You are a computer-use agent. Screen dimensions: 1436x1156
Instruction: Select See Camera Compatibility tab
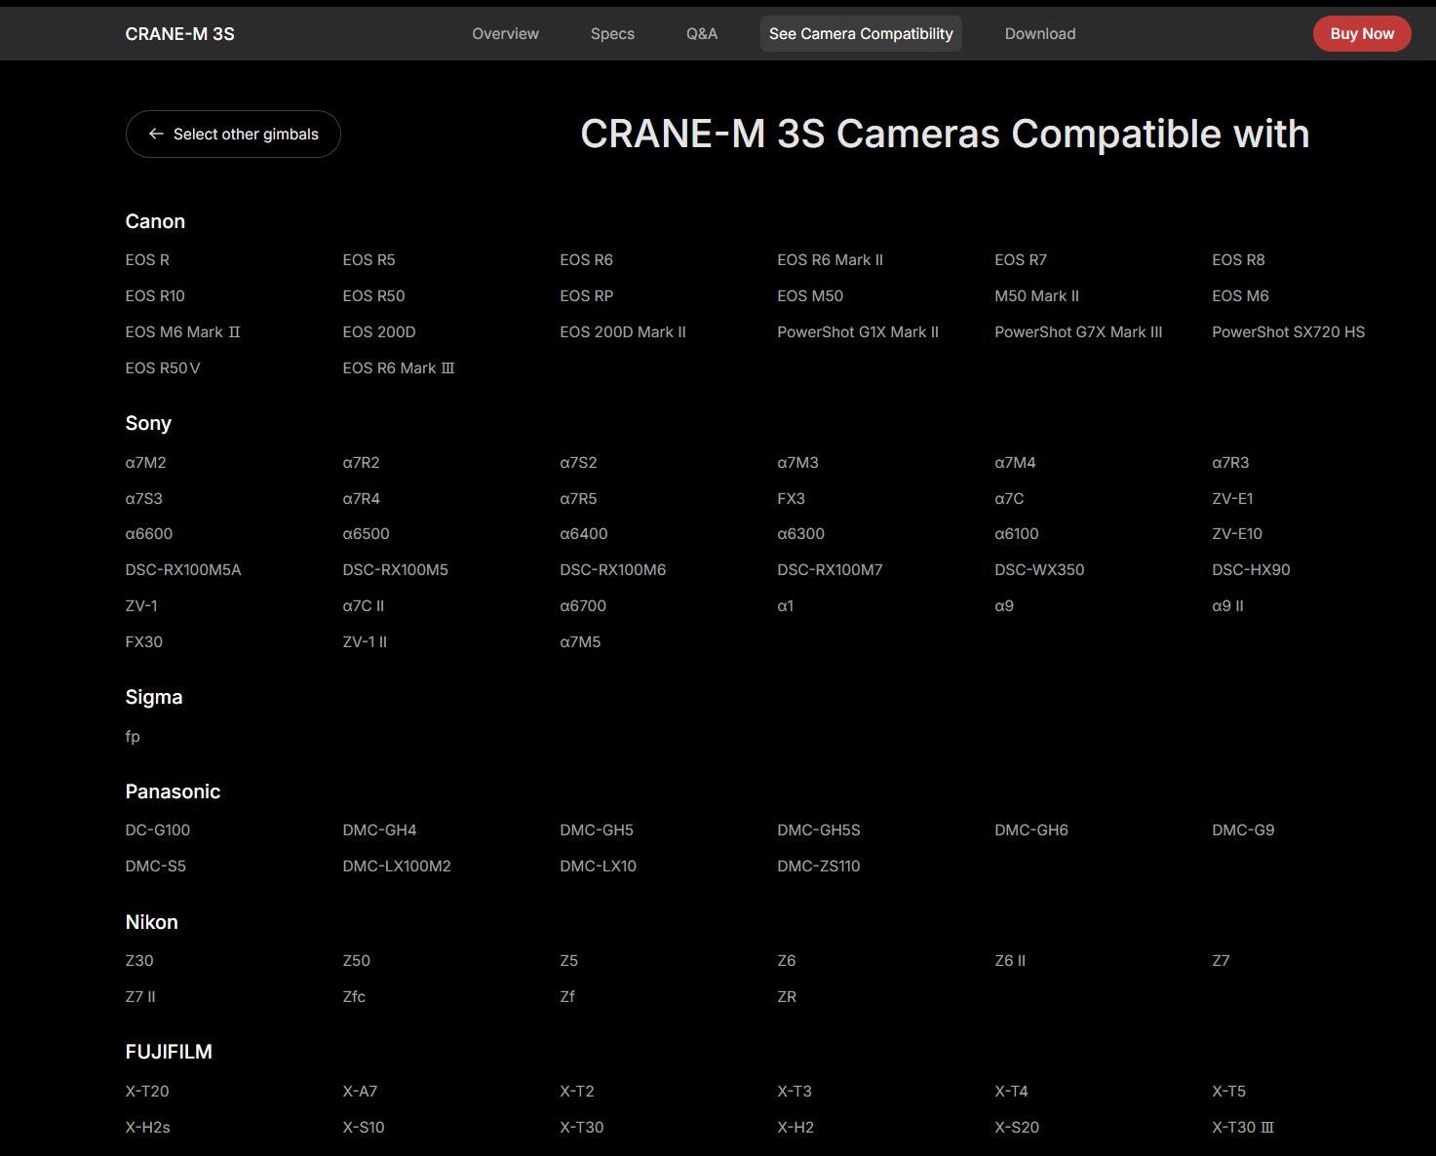pos(861,33)
